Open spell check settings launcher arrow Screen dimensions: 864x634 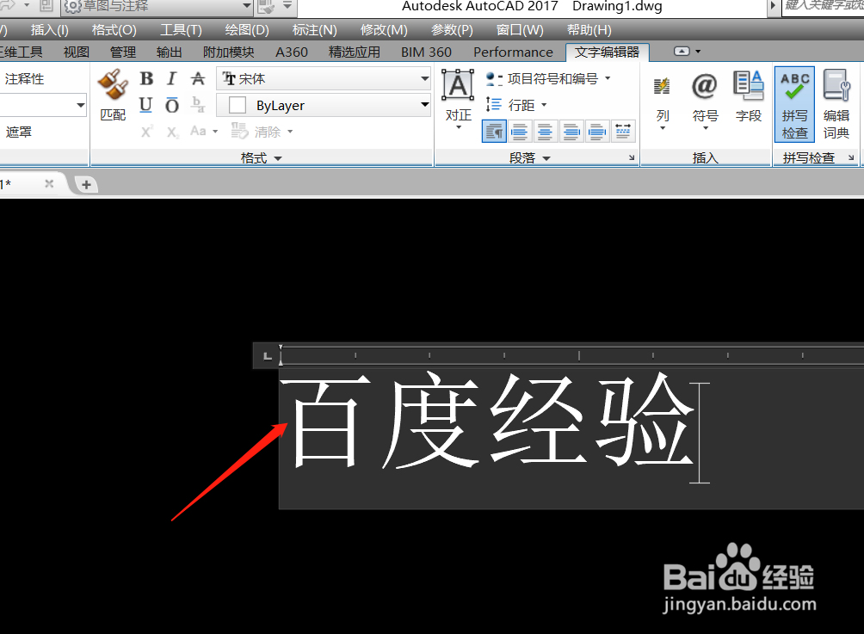[851, 157]
